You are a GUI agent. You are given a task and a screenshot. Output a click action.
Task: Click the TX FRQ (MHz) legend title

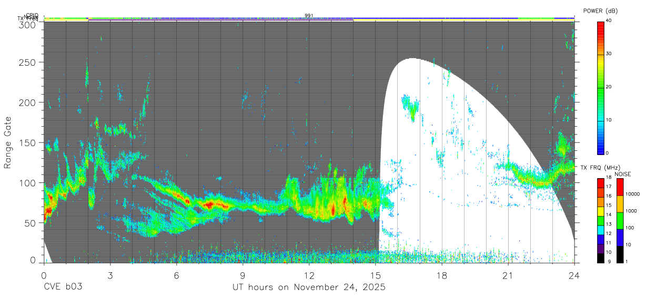(599, 168)
